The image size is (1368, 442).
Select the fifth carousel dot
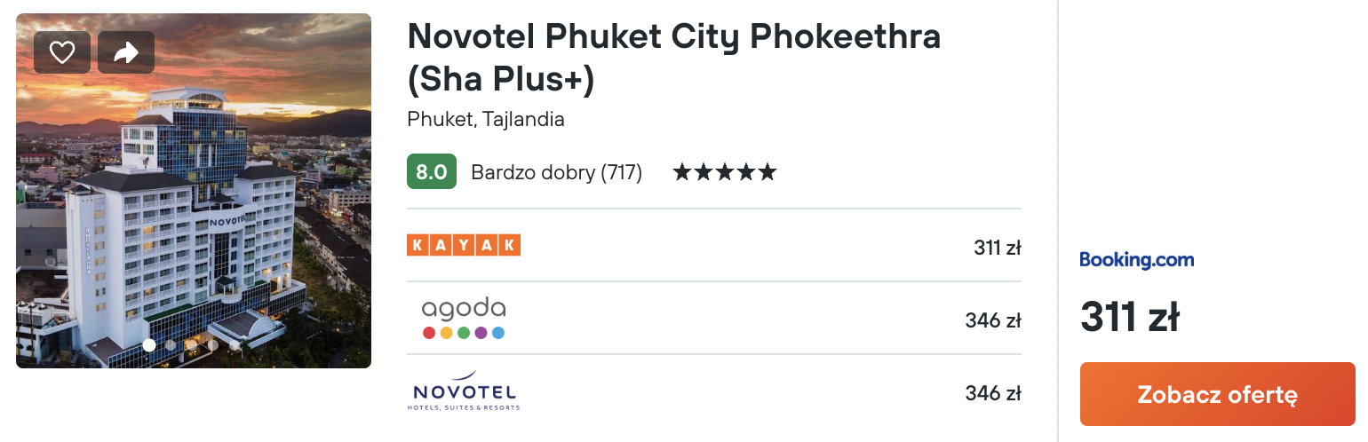tap(234, 345)
